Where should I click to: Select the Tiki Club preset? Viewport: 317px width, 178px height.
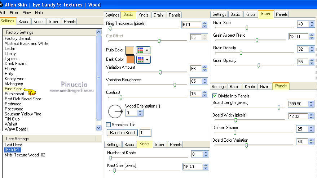coord(12,119)
